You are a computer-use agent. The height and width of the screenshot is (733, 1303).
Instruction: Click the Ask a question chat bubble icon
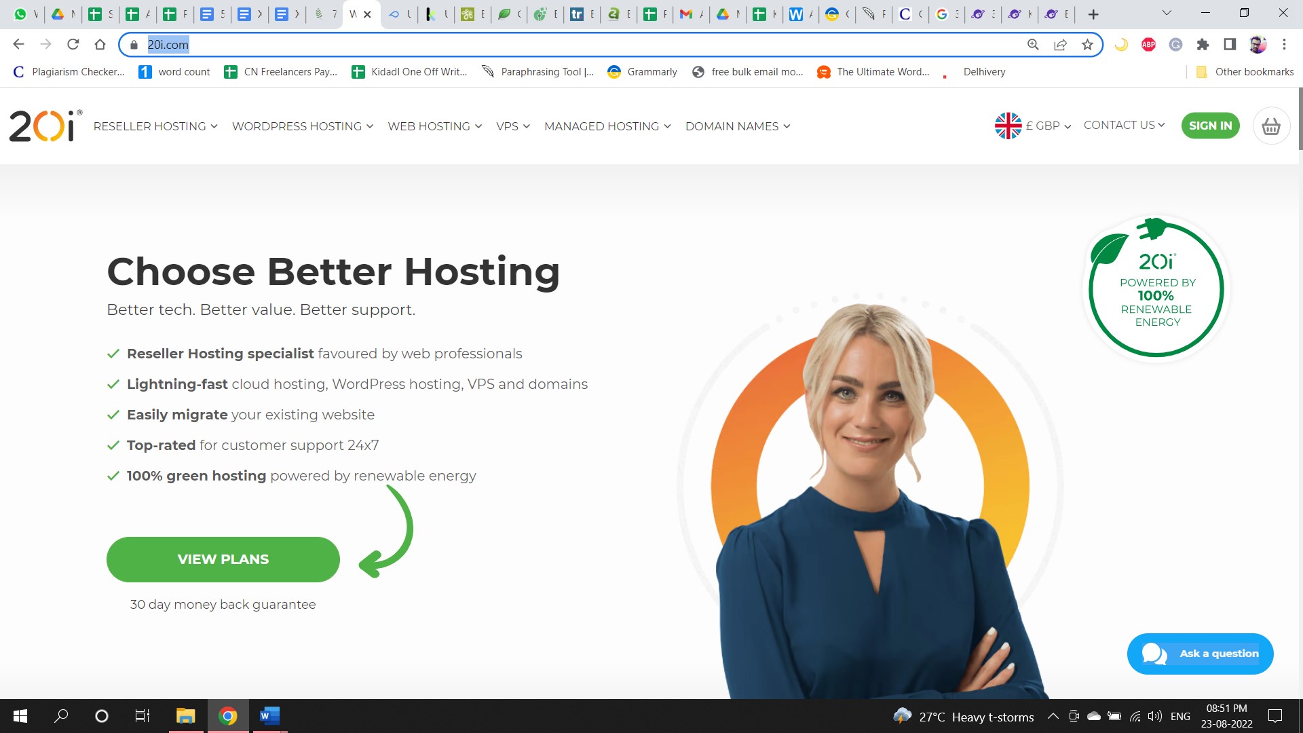coord(1155,654)
